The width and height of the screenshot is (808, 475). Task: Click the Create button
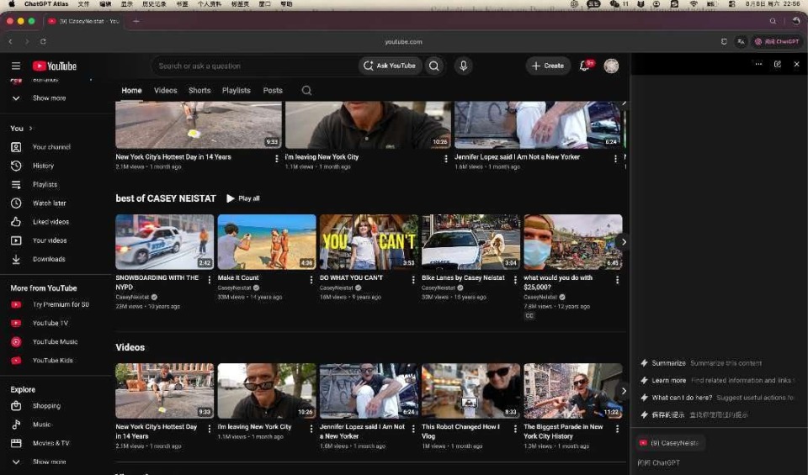pyautogui.click(x=548, y=66)
